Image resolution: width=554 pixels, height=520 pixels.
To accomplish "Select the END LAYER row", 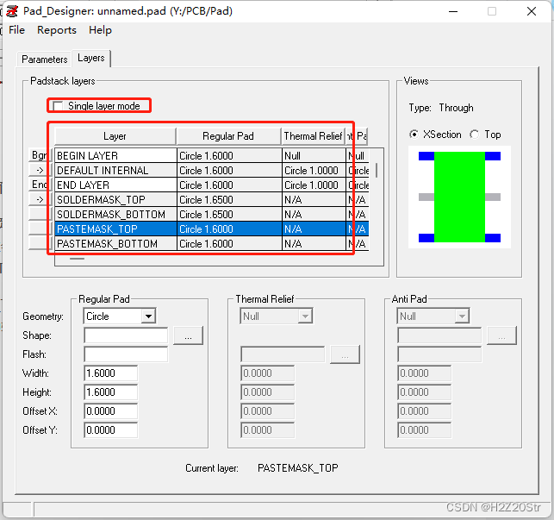I will [x=212, y=185].
